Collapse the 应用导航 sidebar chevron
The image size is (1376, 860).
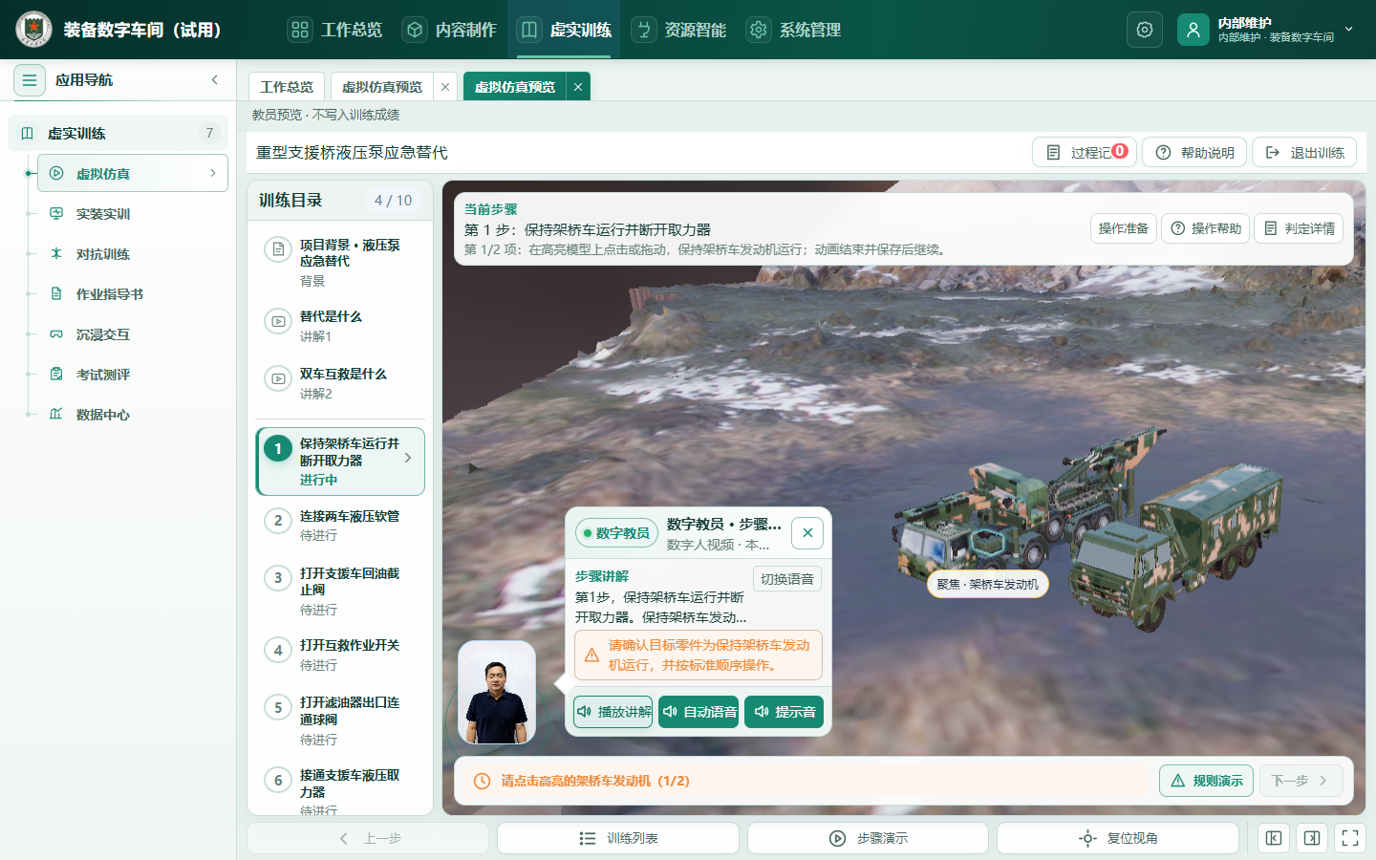pyautogui.click(x=215, y=80)
